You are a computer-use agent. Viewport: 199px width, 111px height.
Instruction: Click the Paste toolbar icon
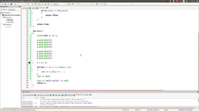(28, 4)
